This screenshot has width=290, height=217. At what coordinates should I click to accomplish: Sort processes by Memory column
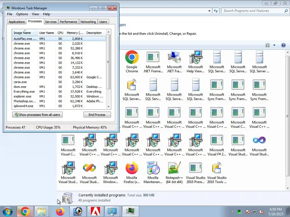[75, 33]
